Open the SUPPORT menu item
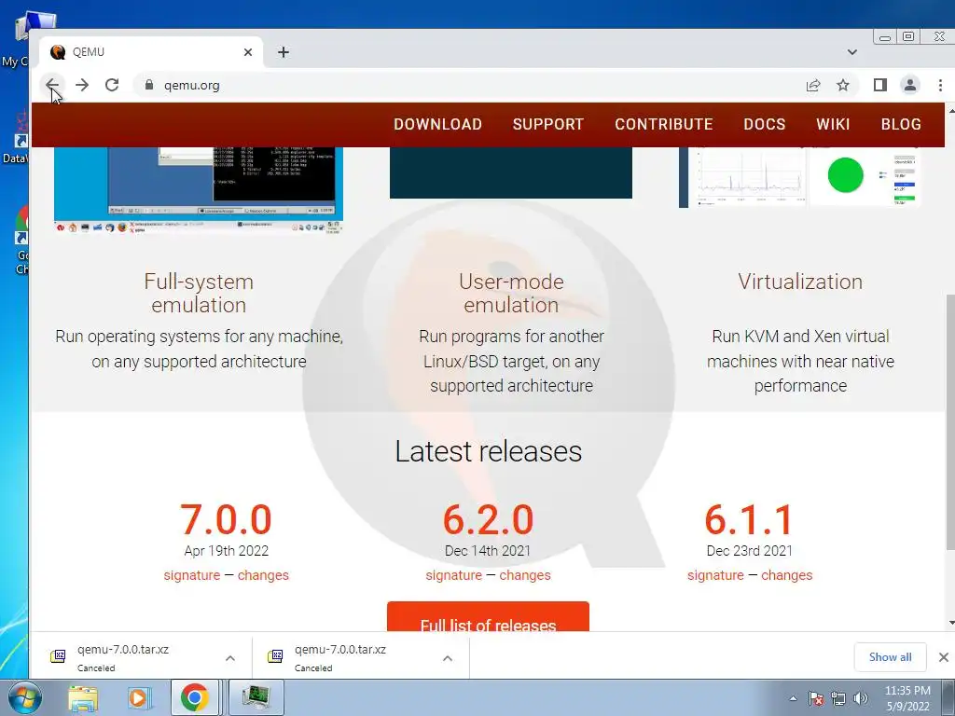The width and height of the screenshot is (955, 716). [x=548, y=124]
